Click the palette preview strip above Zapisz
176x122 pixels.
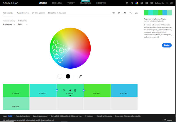(x=158, y=12)
